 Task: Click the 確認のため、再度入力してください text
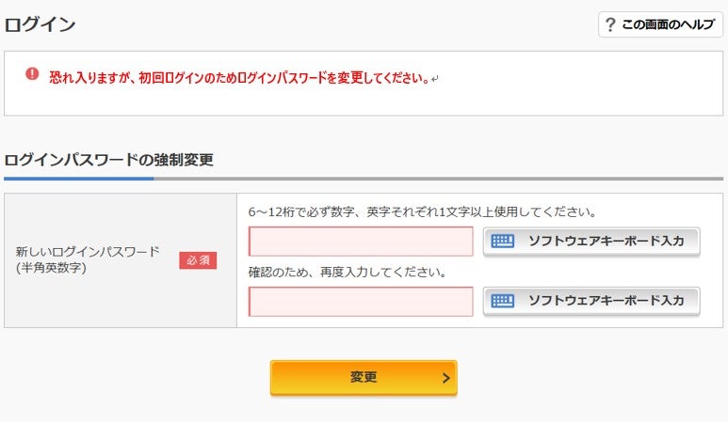[347, 273]
